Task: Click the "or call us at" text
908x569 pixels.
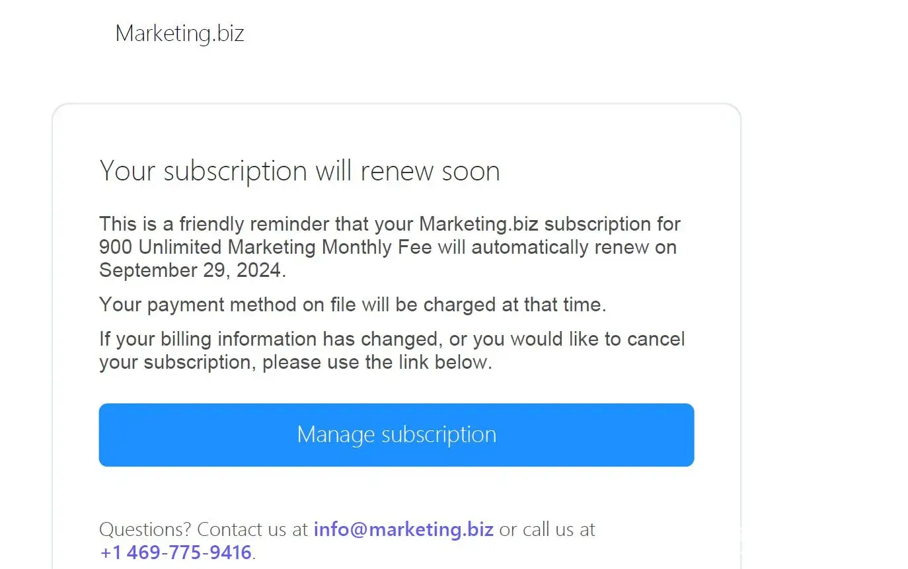Action: click(547, 529)
